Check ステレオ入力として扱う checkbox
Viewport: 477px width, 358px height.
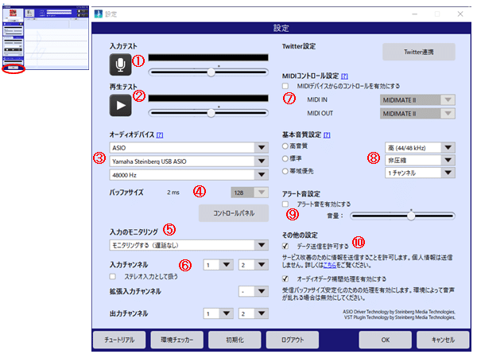[x=113, y=276]
